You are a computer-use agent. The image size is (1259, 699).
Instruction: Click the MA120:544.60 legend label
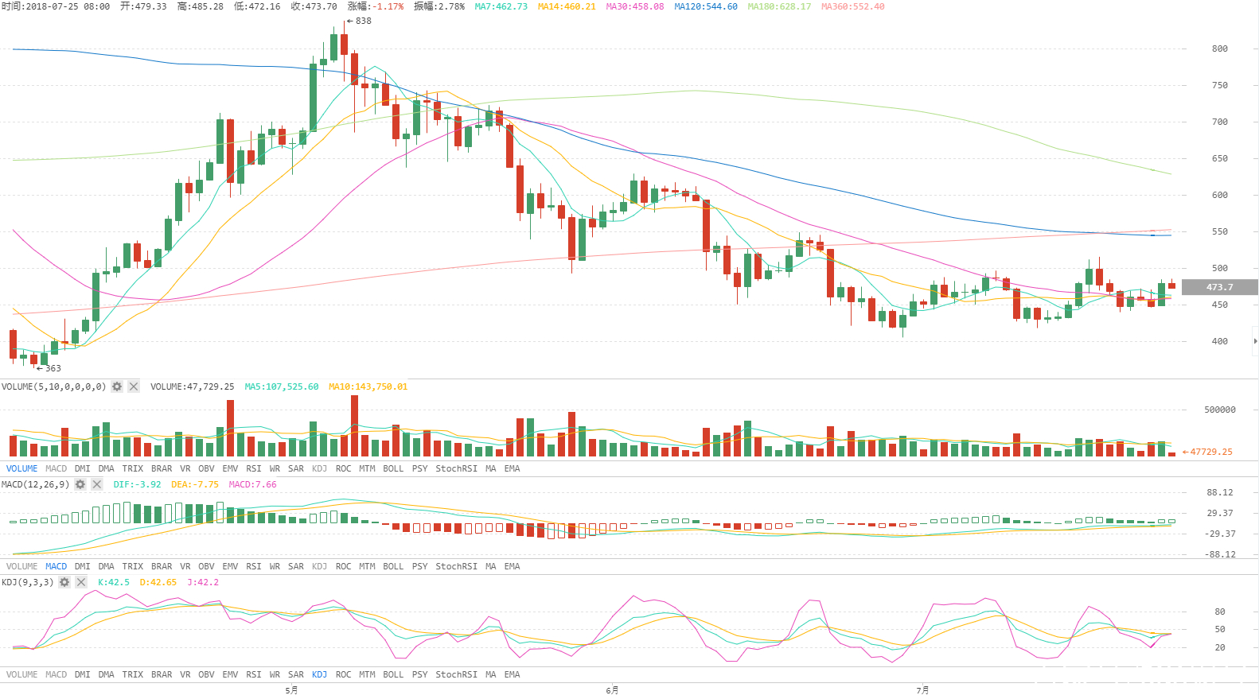tap(706, 6)
